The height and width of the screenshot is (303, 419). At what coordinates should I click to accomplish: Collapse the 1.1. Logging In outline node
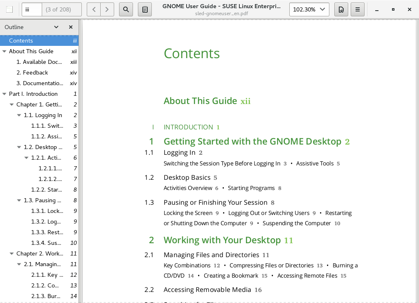(19, 115)
